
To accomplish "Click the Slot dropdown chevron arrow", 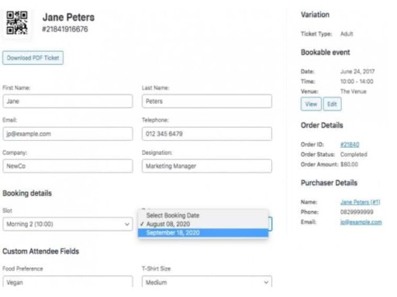I will (127, 224).
